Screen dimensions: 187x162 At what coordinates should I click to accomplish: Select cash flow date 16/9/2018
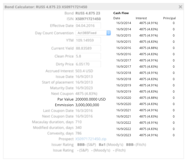click(124, 79)
